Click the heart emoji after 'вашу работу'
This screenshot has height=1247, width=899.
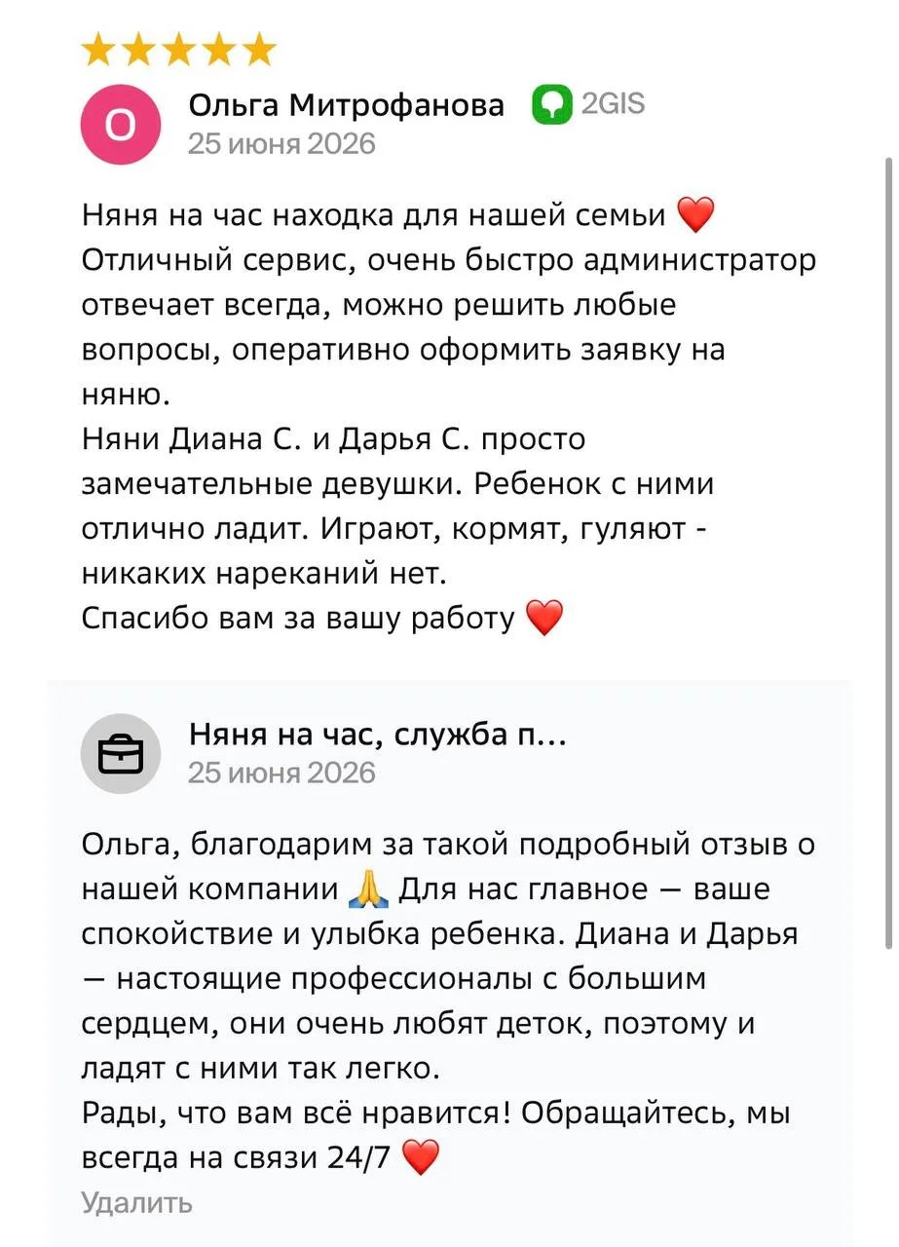(x=544, y=618)
